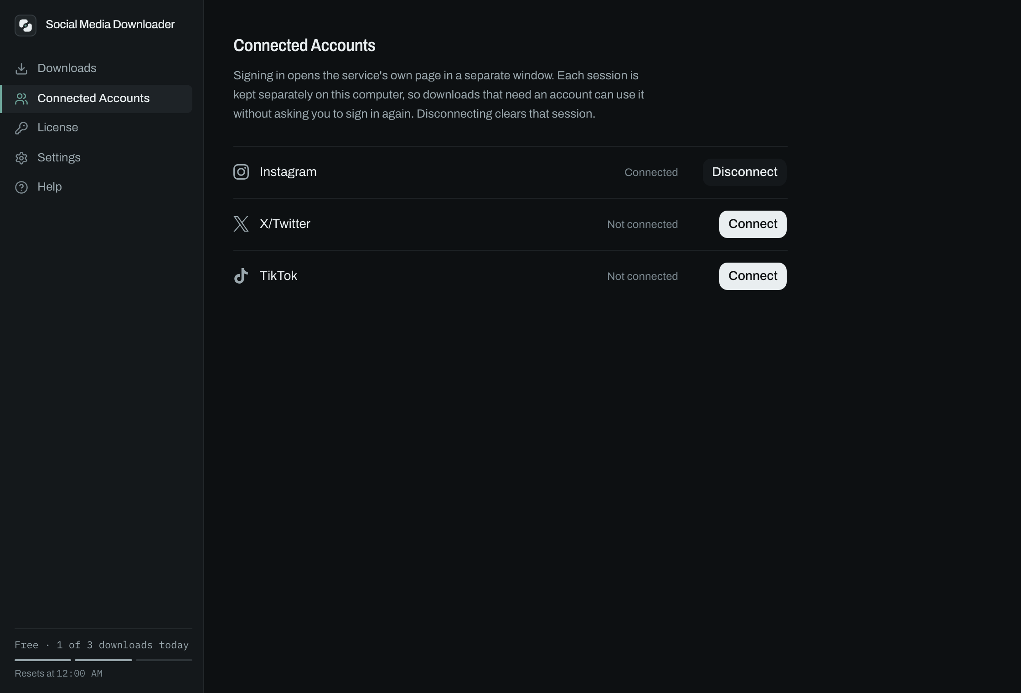Go to the License page
Image resolution: width=1021 pixels, height=693 pixels.
click(x=97, y=128)
